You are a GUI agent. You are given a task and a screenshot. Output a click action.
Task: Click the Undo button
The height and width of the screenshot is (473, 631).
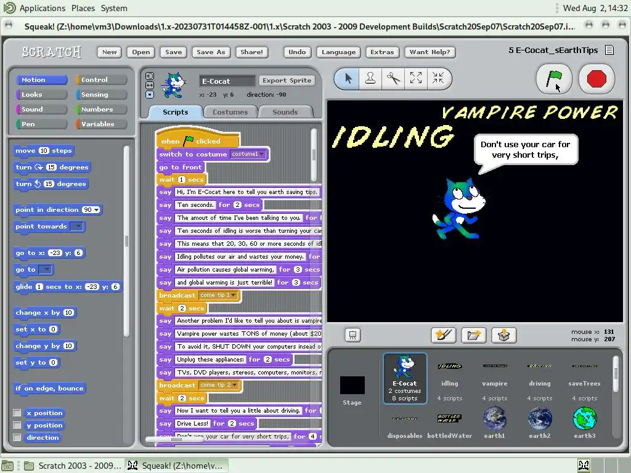tap(297, 52)
